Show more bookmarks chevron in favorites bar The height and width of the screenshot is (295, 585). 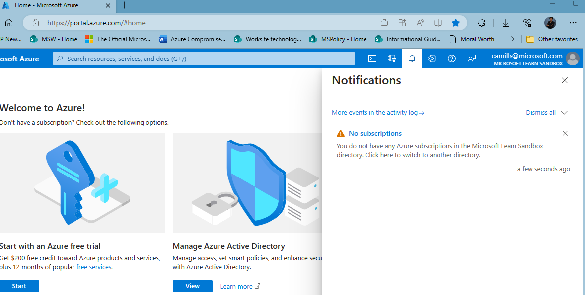click(x=512, y=39)
